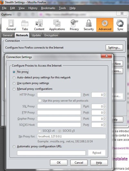The image size is (129, 171).
Task: Open the Help menu in menu bar
Action: click(x=73, y=8)
